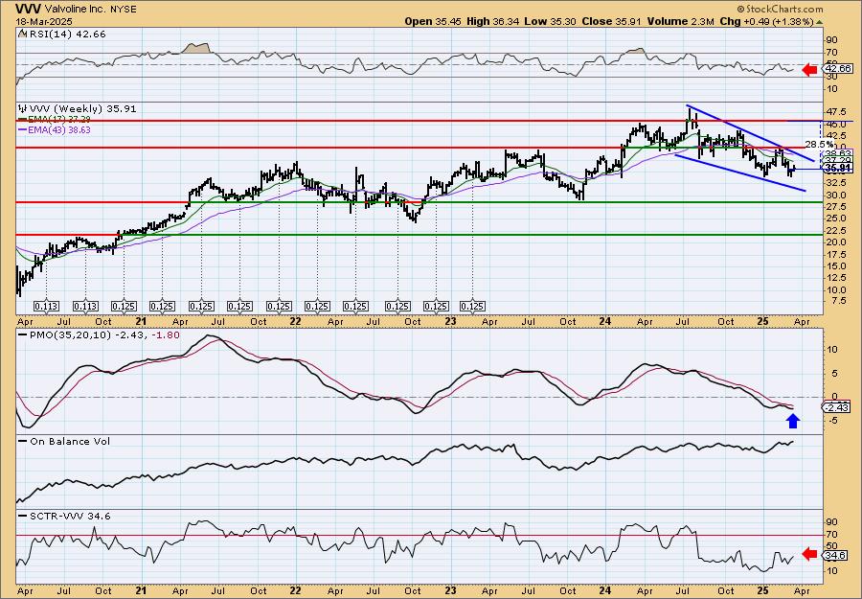Click the -5 label on PMO axis

click(x=831, y=421)
